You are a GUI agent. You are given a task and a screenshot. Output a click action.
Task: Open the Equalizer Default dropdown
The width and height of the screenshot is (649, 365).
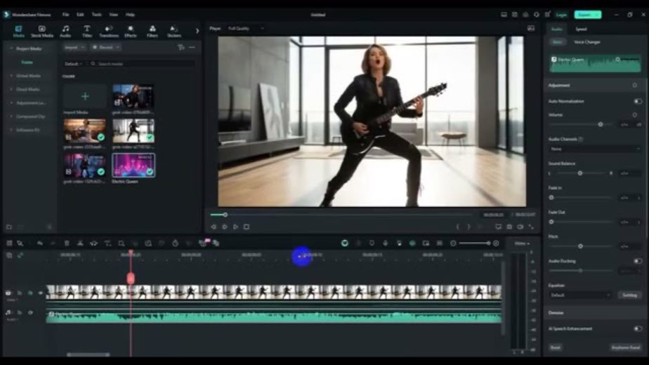click(x=580, y=295)
